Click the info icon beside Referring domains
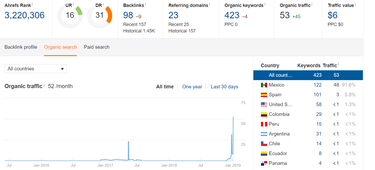 point(209,4)
